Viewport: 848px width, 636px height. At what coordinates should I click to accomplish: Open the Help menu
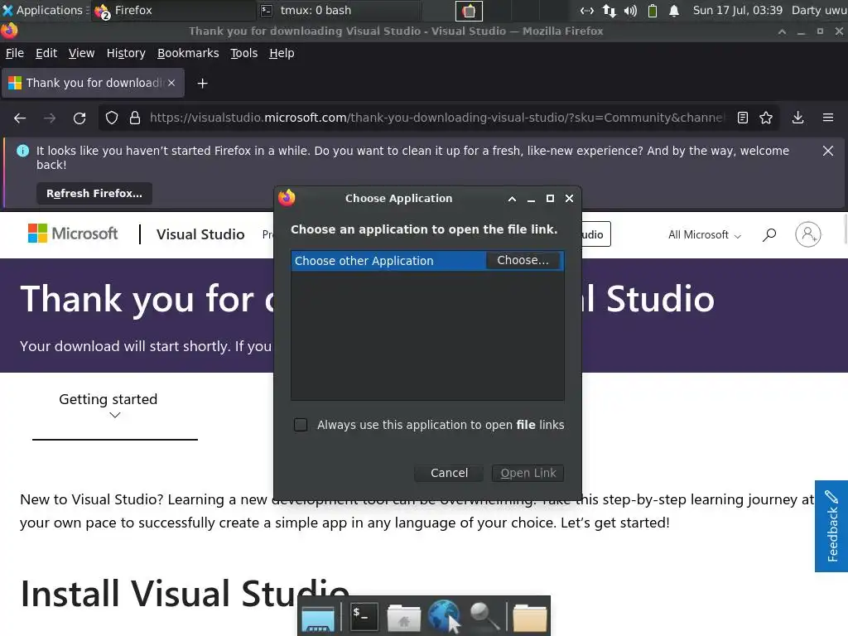click(x=282, y=53)
